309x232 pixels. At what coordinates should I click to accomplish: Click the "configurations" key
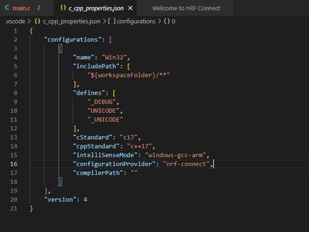click(x=73, y=40)
